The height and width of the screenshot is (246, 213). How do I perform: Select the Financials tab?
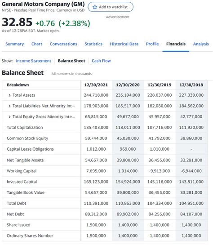coord(176,44)
